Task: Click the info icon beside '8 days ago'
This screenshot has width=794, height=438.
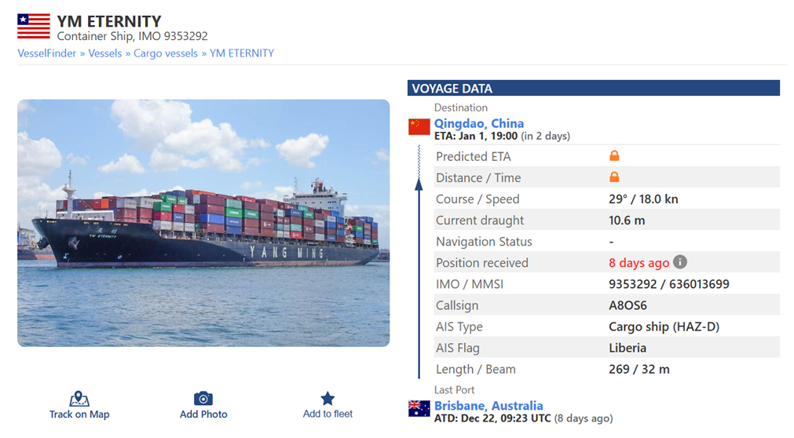Action: click(x=681, y=262)
